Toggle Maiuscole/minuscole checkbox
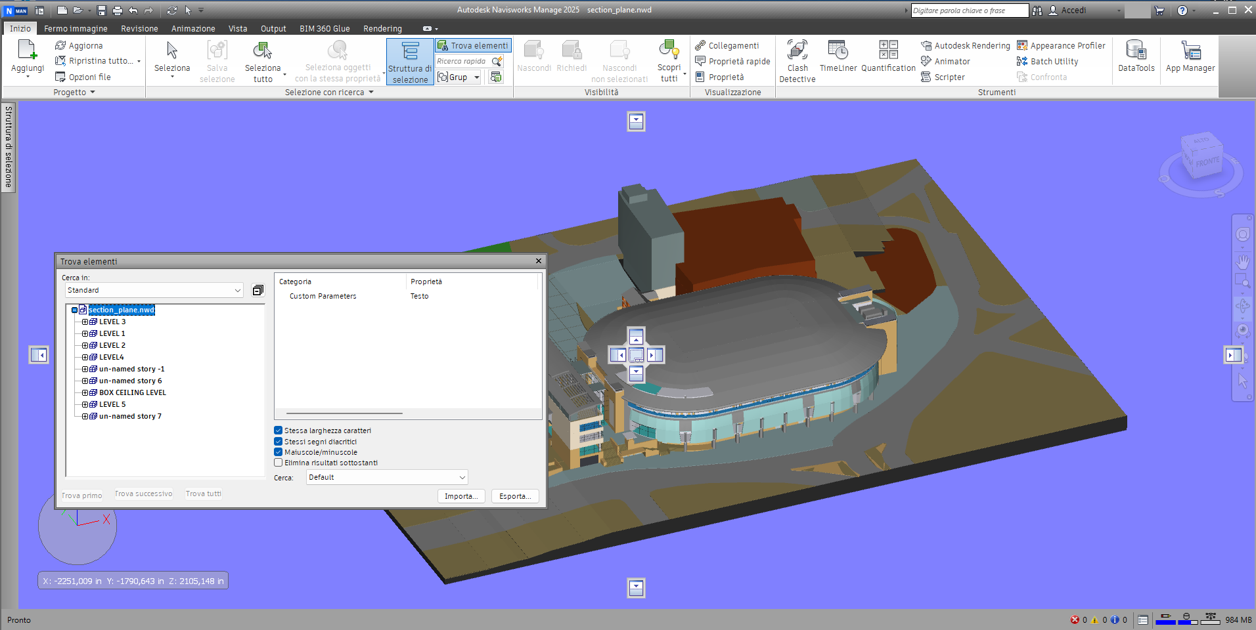1256x630 pixels. click(x=279, y=452)
